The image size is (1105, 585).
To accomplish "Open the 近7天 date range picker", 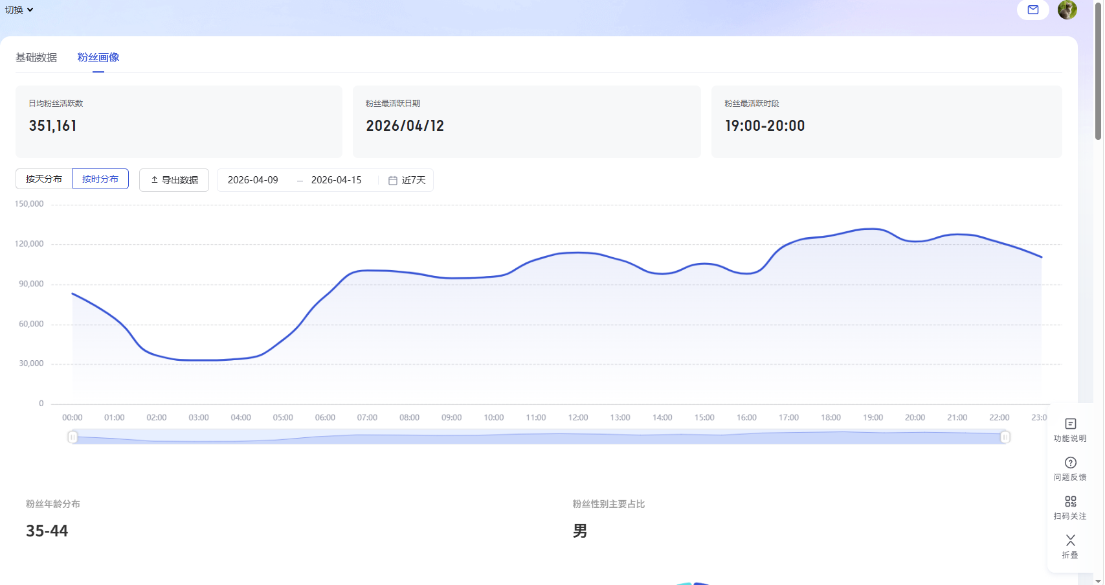I will pos(413,180).
